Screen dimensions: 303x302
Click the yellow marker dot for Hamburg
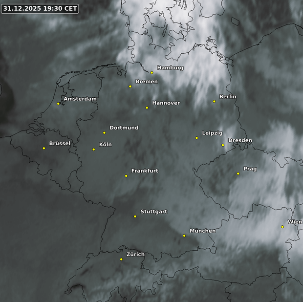click(x=152, y=72)
